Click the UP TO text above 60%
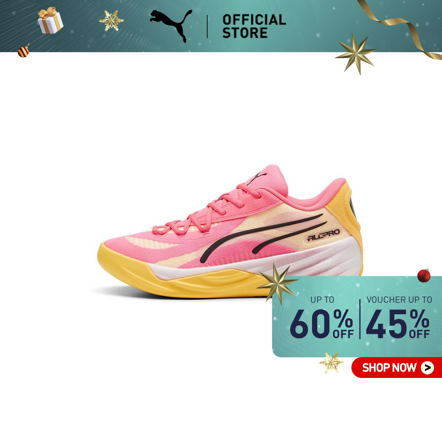 (x=322, y=300)
